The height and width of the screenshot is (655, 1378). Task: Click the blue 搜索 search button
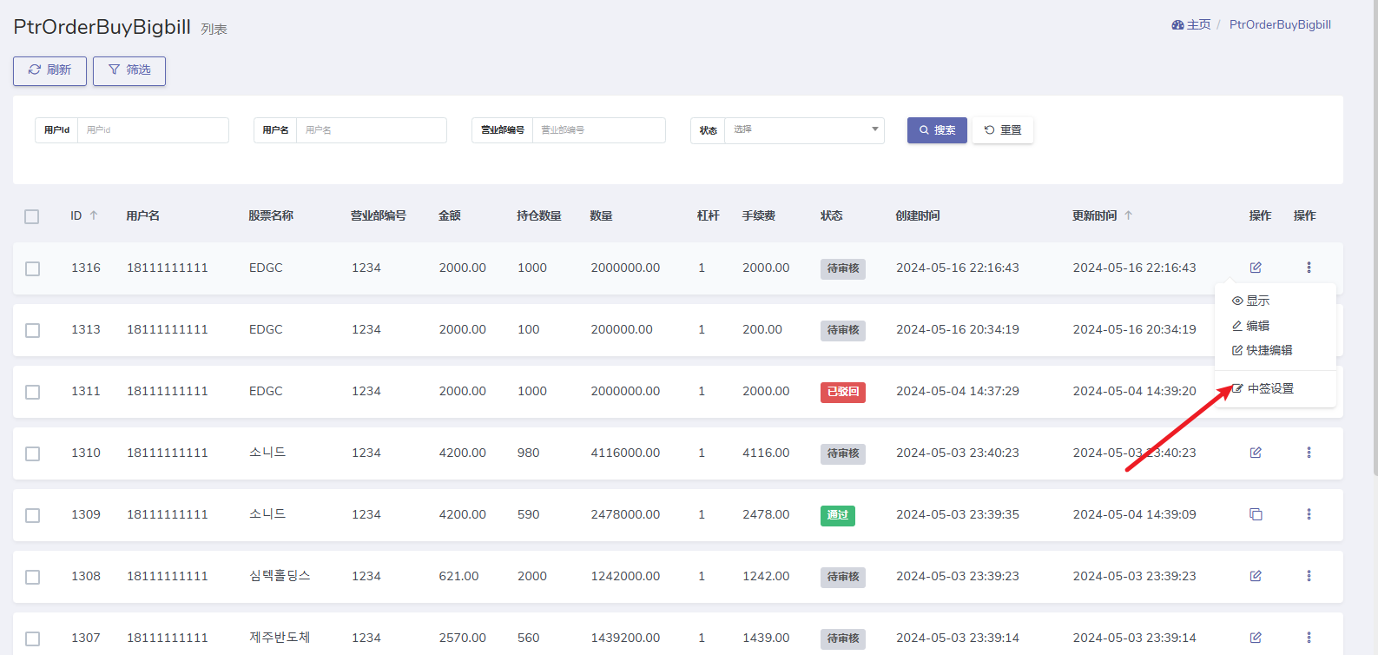(x=937, y=130)
